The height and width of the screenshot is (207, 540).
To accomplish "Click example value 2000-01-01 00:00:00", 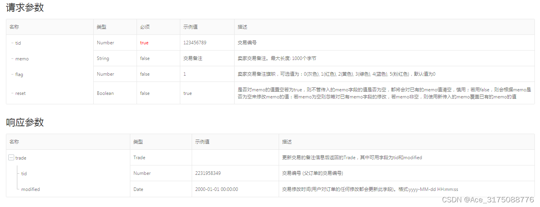I will point(216,189).
